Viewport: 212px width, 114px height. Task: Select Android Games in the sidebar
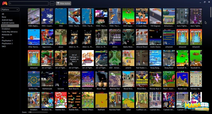(7, 23)
